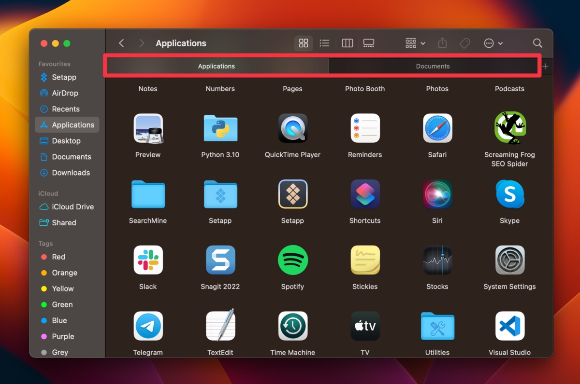Open TextEdit from the grid
The image size is (580, 384).
[x=220, y=326]
